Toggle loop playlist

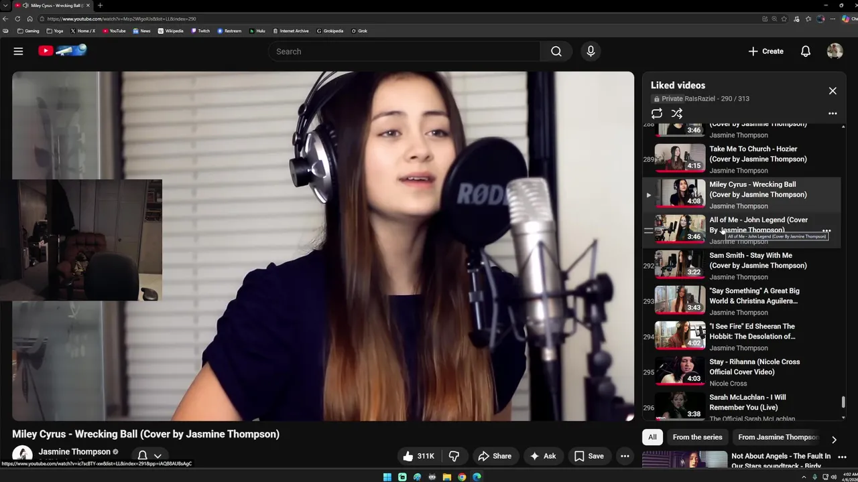657,114
